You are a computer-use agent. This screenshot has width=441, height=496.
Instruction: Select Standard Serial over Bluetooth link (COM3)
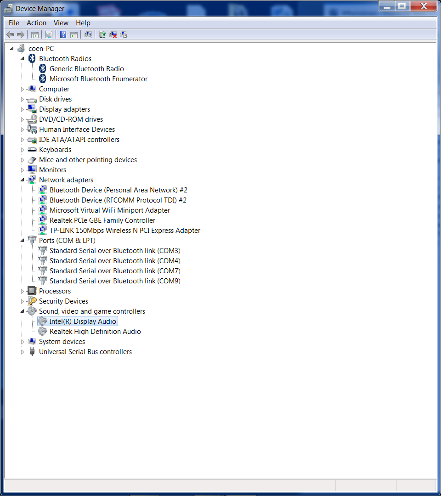[115, 251]
